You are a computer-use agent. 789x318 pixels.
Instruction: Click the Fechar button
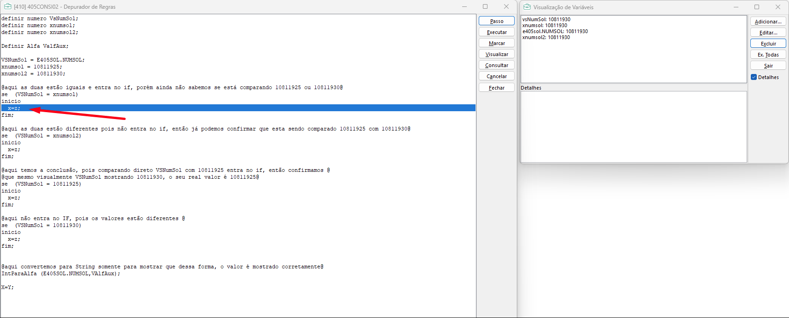[x=496, y=88]
